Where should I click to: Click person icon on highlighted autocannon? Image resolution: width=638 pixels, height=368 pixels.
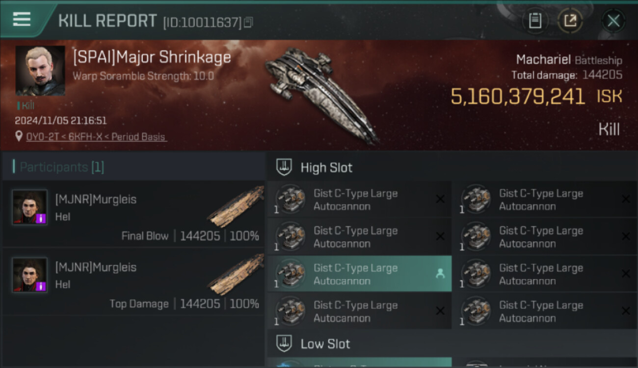(440, 274)
